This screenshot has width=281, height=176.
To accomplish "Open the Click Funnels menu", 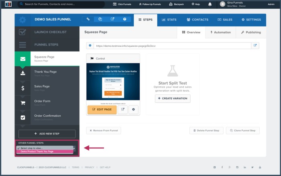I will 122,4.
